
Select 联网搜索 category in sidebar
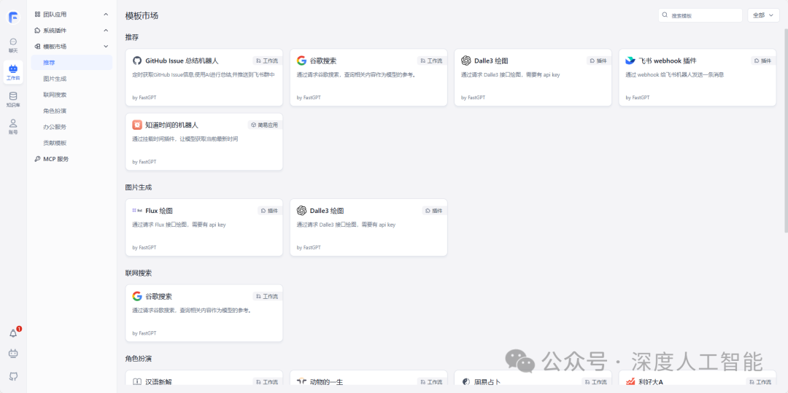(x=72, y=95)
